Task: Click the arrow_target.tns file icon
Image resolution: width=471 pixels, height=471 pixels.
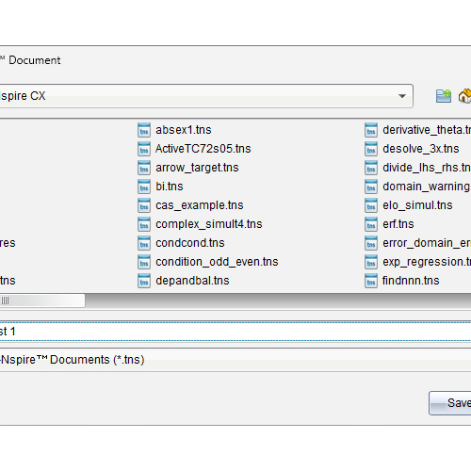Action: [144, 168]
